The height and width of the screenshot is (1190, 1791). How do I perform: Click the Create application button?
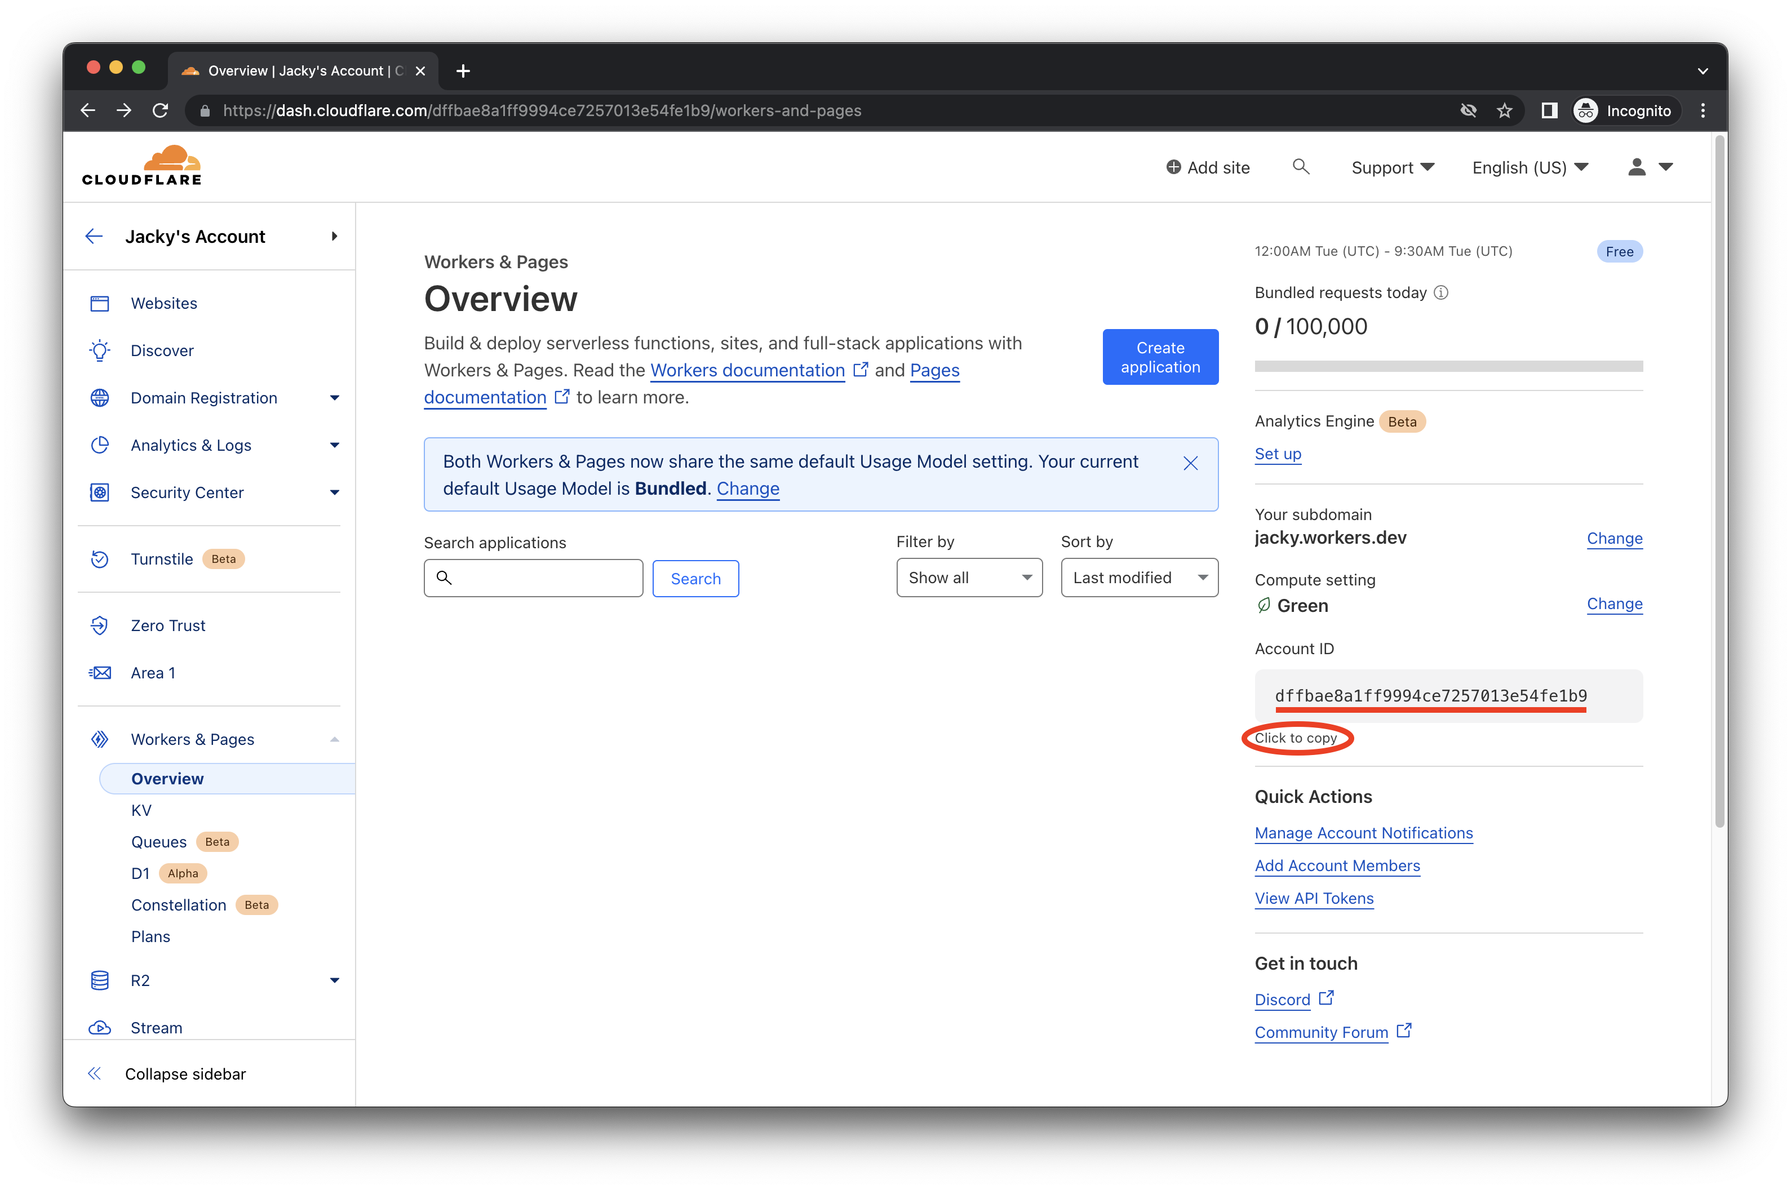point(1160,357)
